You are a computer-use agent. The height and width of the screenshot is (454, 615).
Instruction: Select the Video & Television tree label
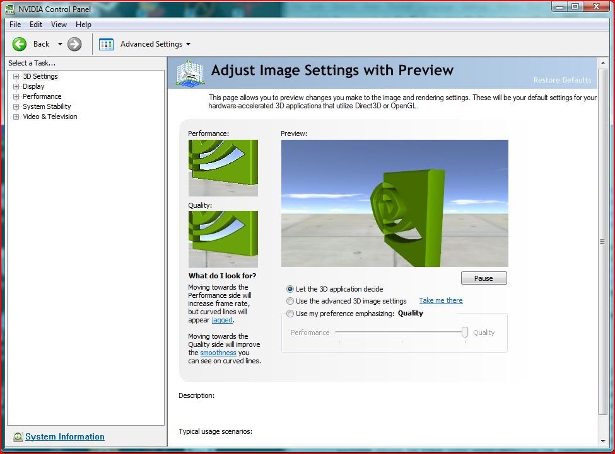50,116
